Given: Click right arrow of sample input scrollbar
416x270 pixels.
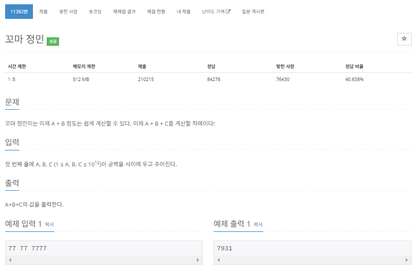Looking at the screenshot, I should (x=198, y=260).
